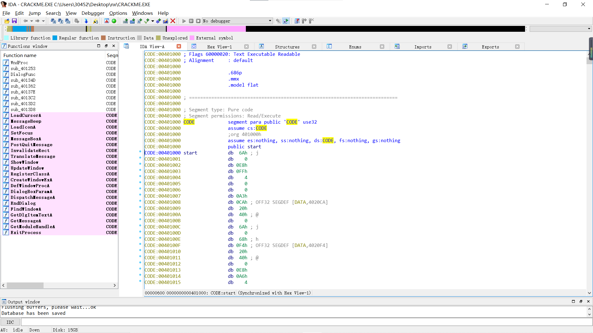This screenshot has height=333, width=593.
Task: Open the back history dropdown arrow
Action: click(32, 21)
